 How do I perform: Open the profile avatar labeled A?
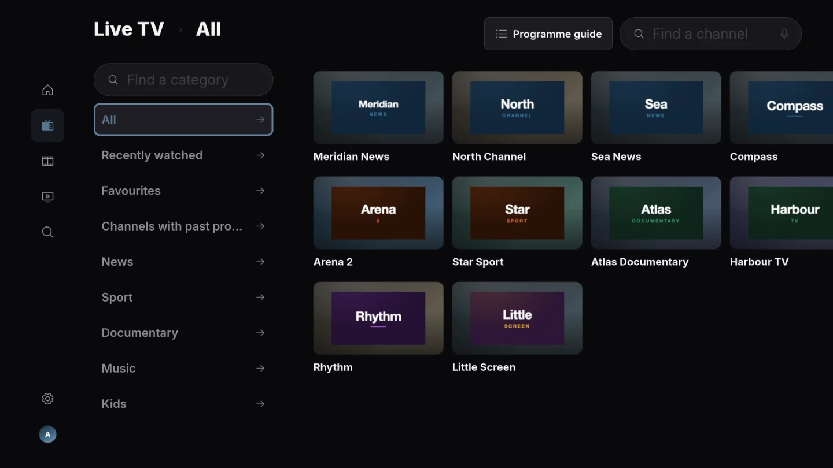[47, 434]
